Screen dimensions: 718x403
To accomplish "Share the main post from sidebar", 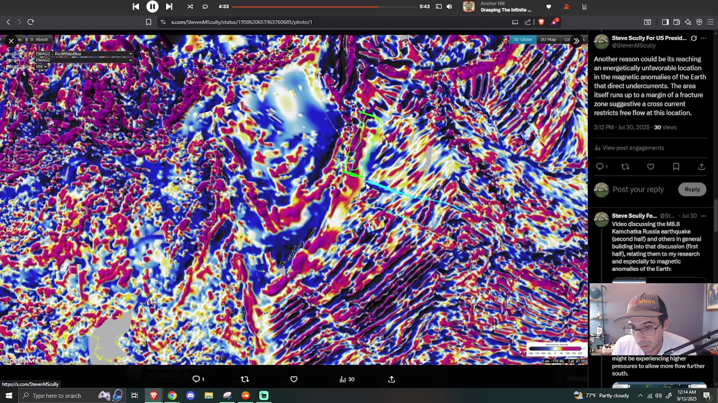I will (x=701, y=167).
